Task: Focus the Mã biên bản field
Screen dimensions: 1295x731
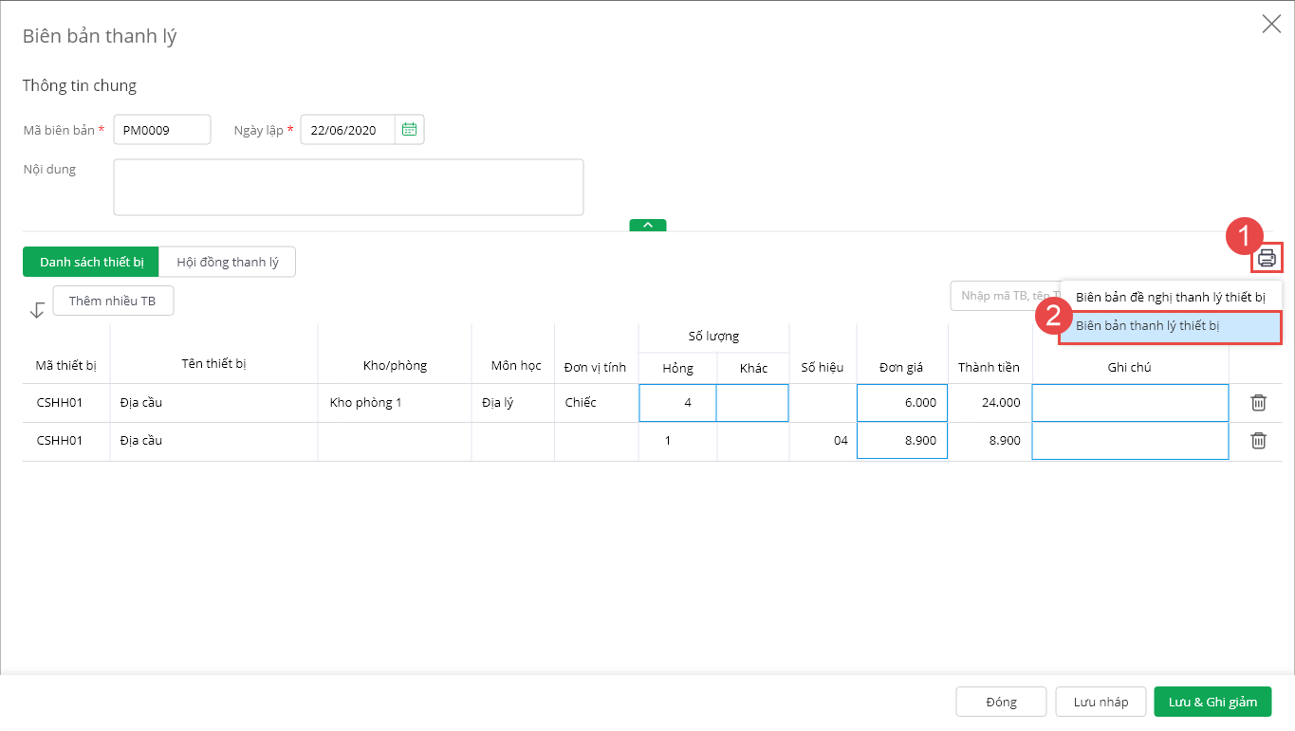Action: click(x=161, y=130)
